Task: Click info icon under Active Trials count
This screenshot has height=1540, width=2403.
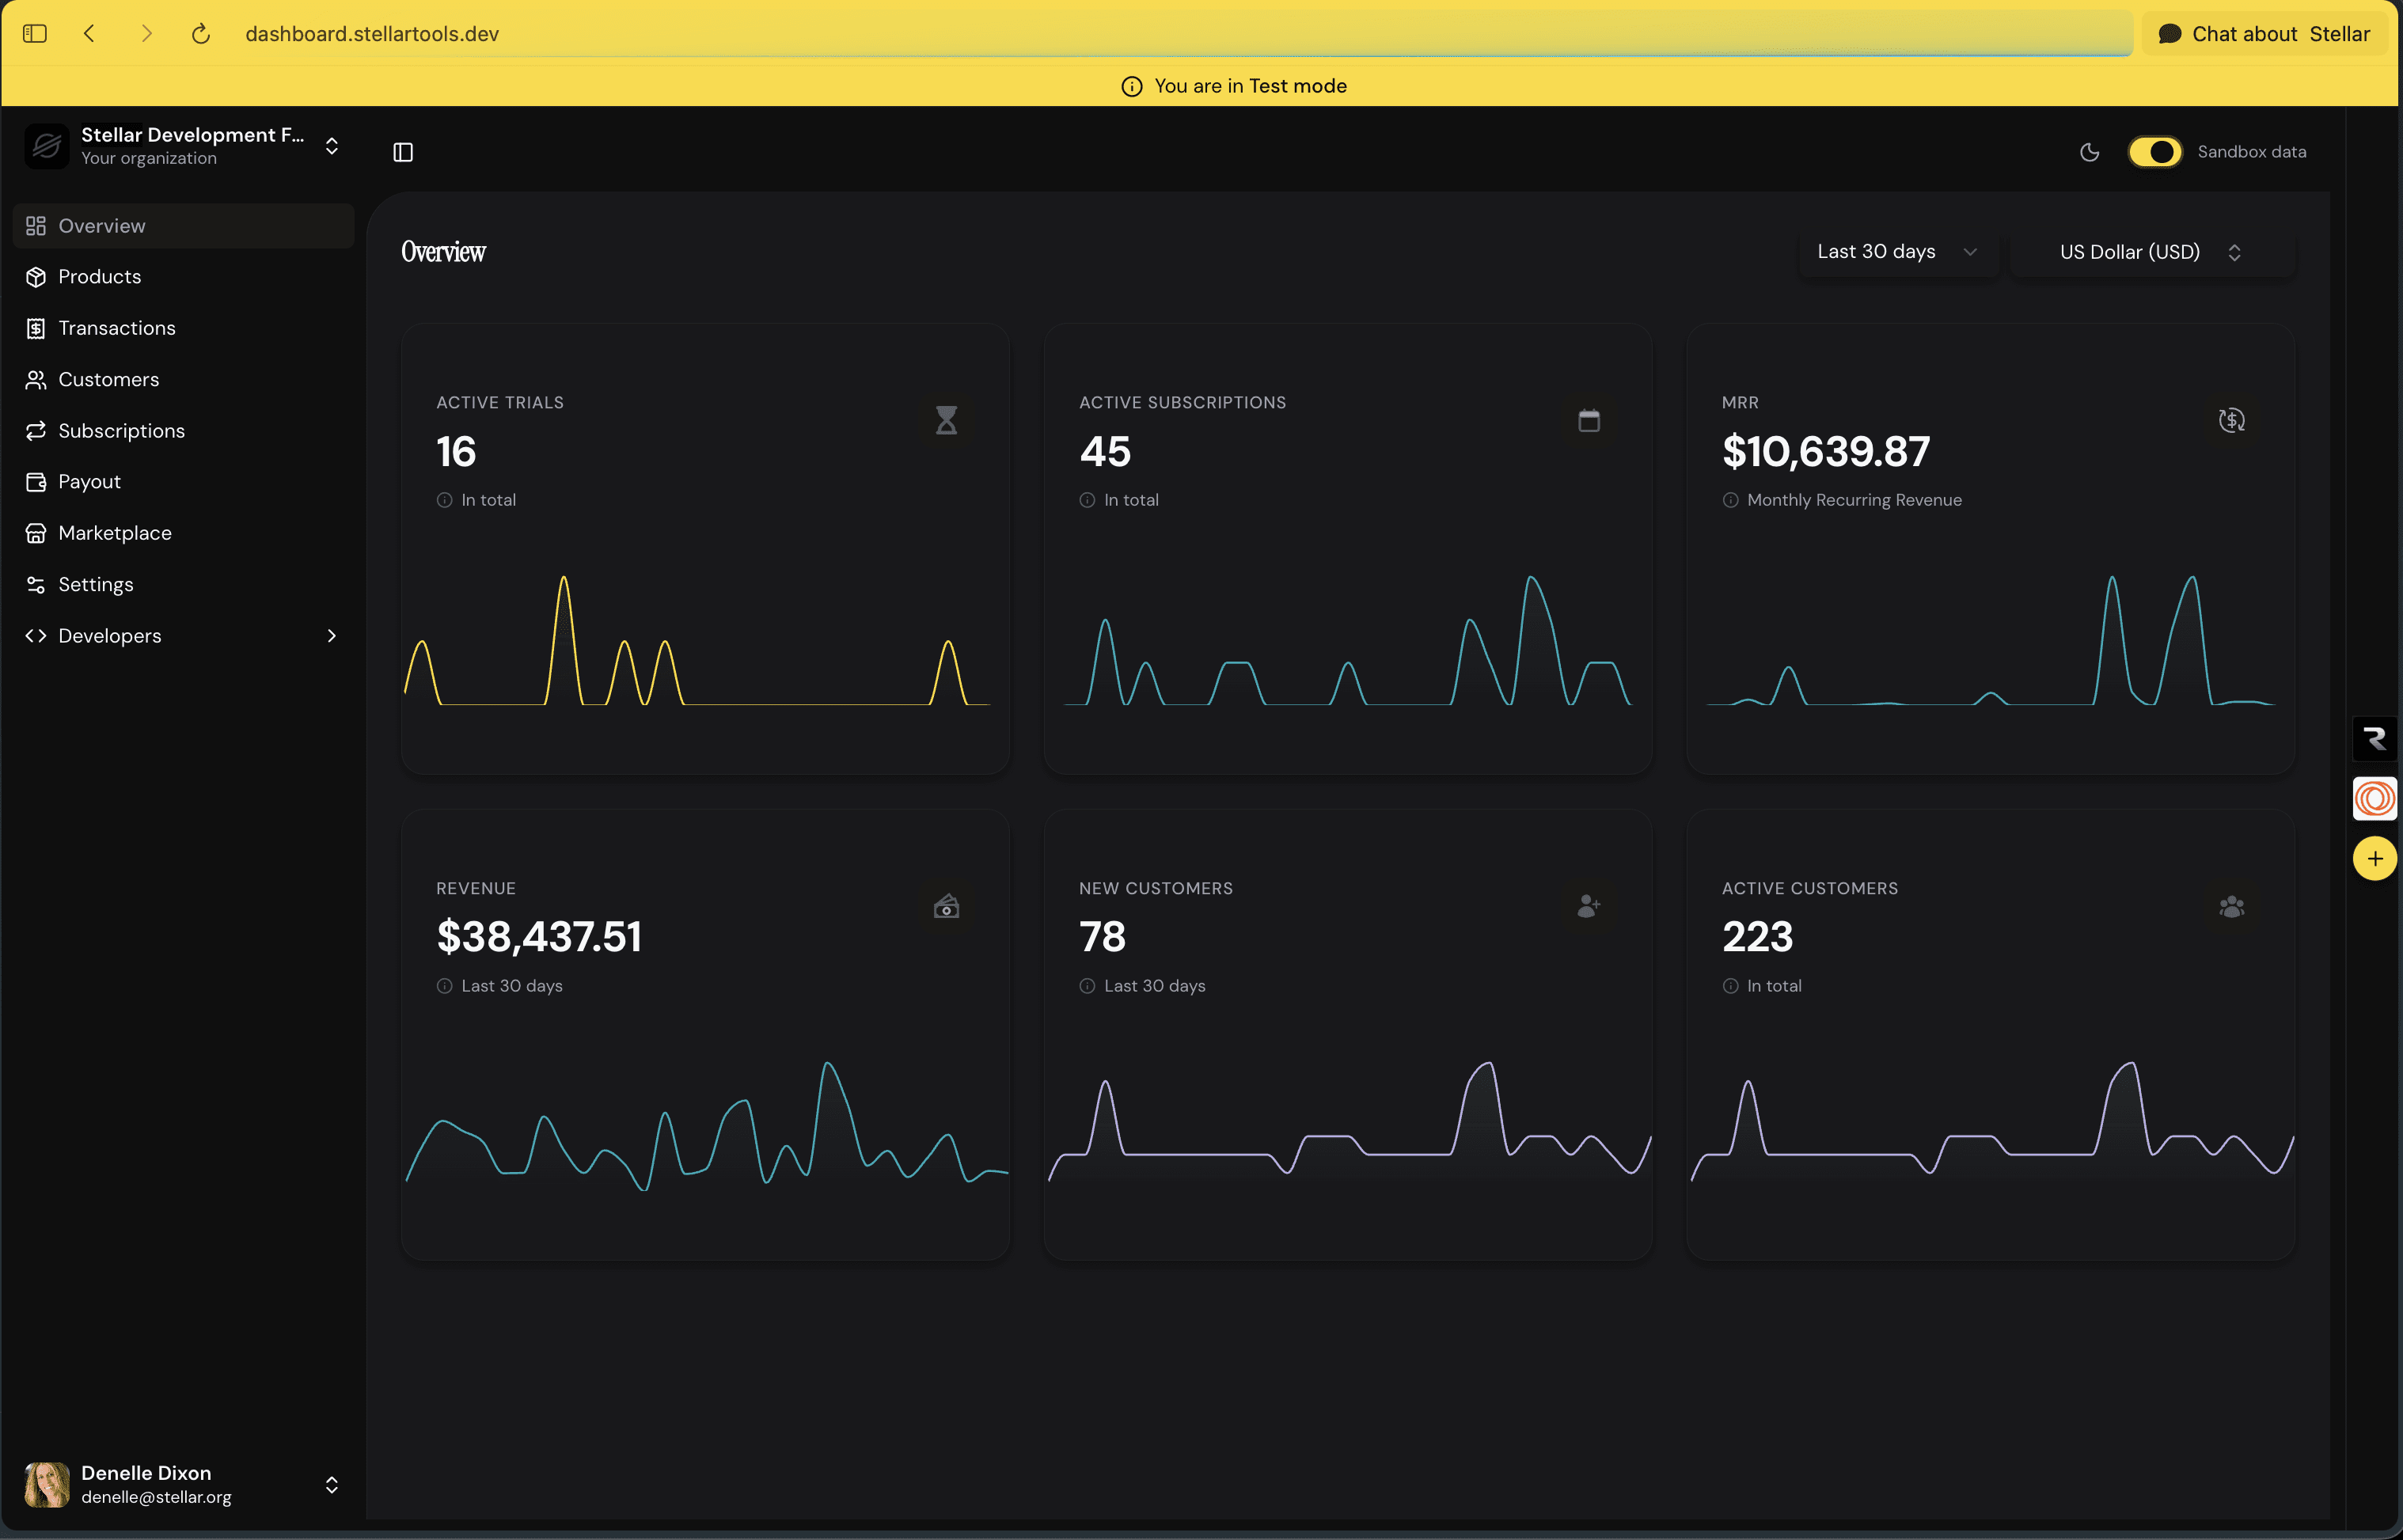Action: [x=444, y=500]
